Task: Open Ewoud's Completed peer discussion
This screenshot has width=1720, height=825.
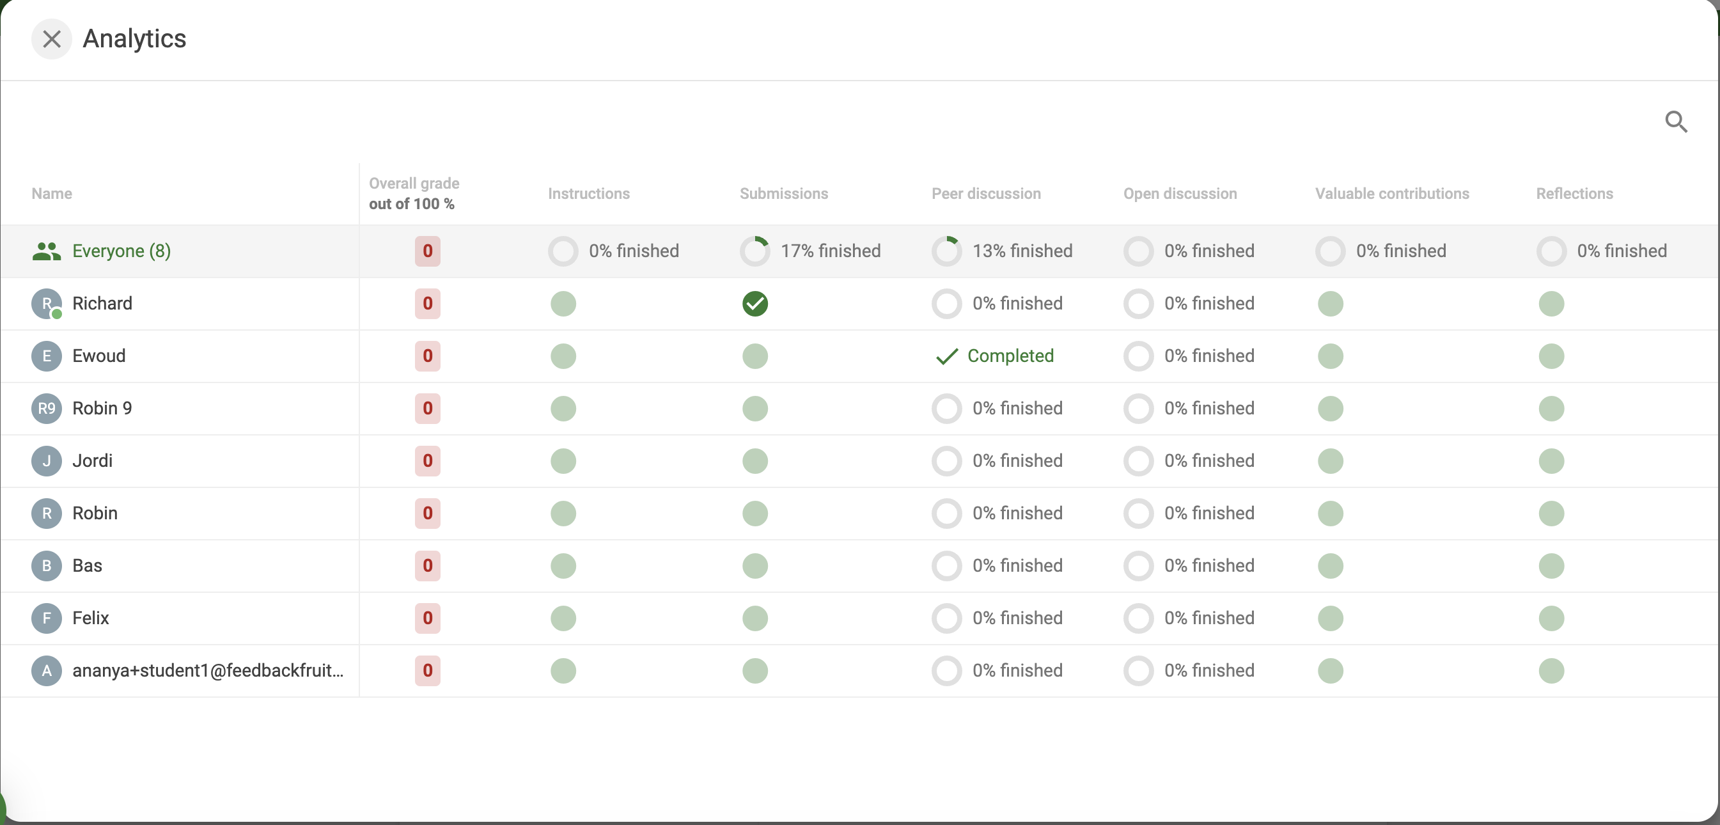Action: (x=994, y=356)
